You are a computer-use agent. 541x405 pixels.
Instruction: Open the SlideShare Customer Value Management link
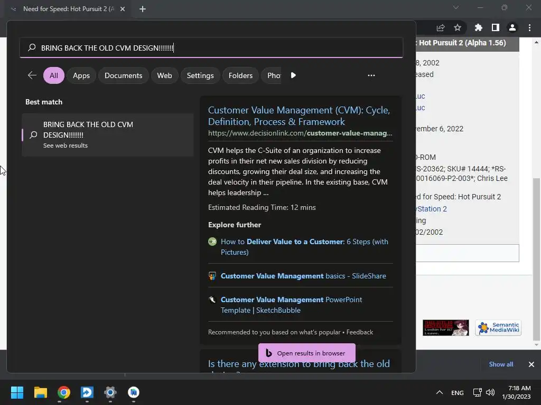point(303,276)
